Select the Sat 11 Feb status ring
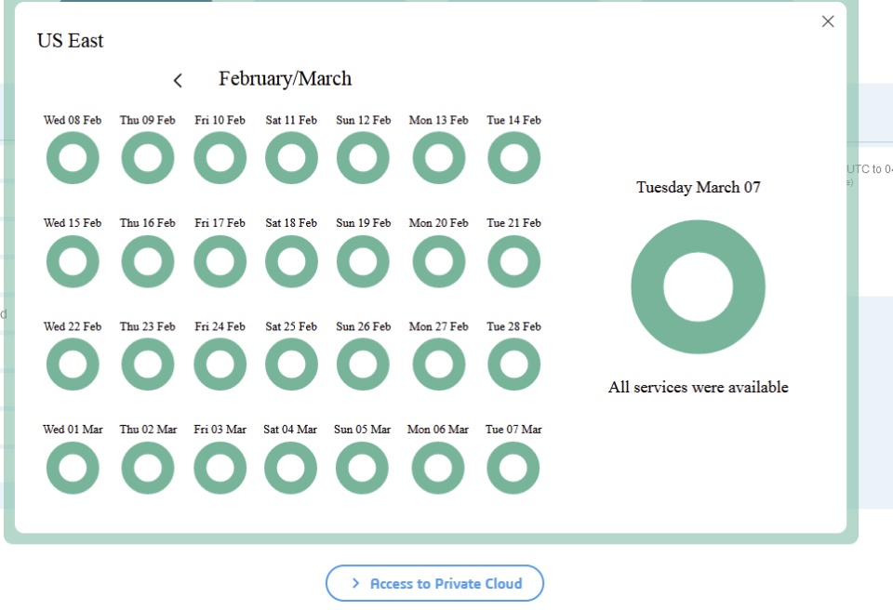Screen dimensions: 893x610 tap(291, 158)
